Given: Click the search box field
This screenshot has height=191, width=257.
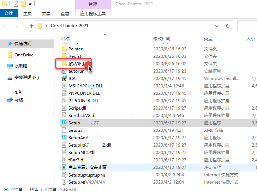Looking at the screenshot, I should pyautogui.click(x=247, y=26).
